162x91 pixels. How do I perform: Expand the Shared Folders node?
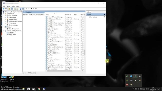point(6,19)
